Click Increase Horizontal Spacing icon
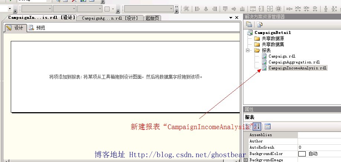Image resolution: width=341 pixels, height=162 pixels. pyautogui.click(x=298, y=9)
